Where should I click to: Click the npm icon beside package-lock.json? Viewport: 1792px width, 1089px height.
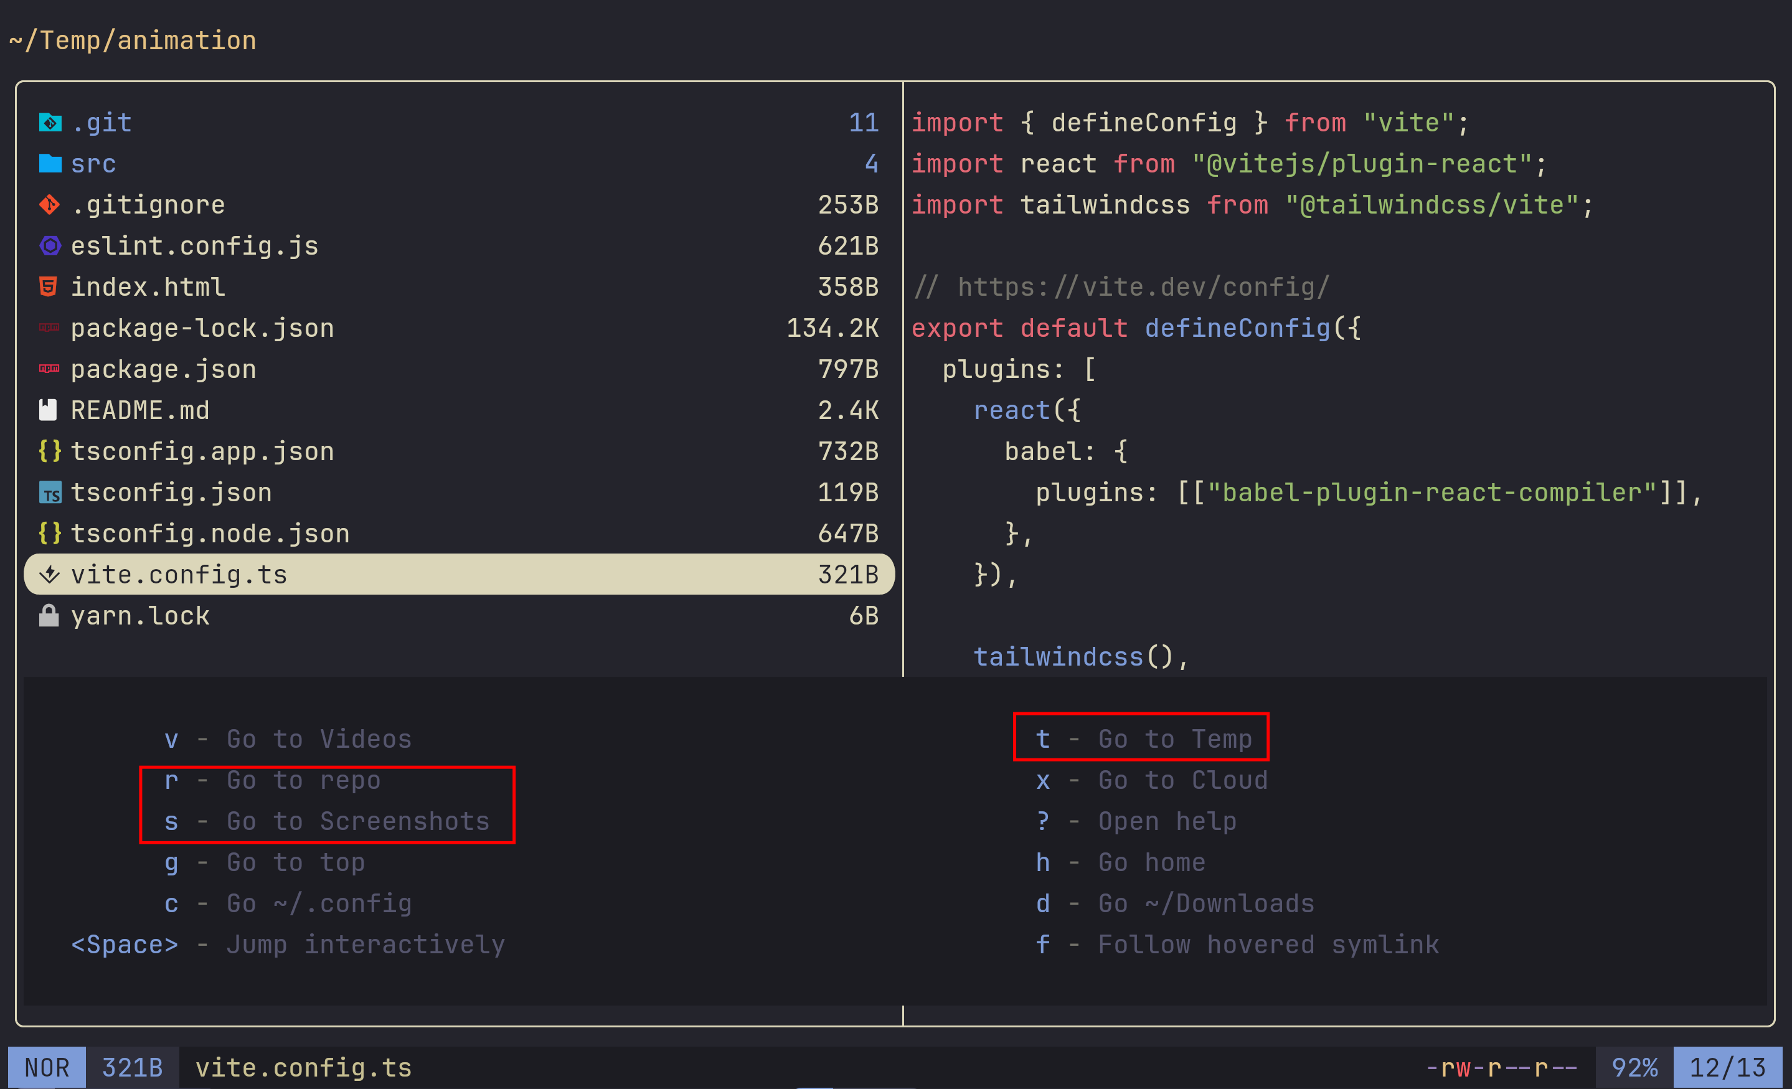49,328
